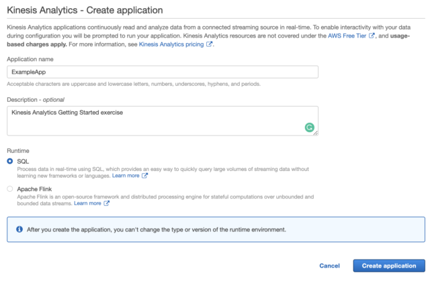
Task: Open the AWS Free Tier link
Action: 347,36
